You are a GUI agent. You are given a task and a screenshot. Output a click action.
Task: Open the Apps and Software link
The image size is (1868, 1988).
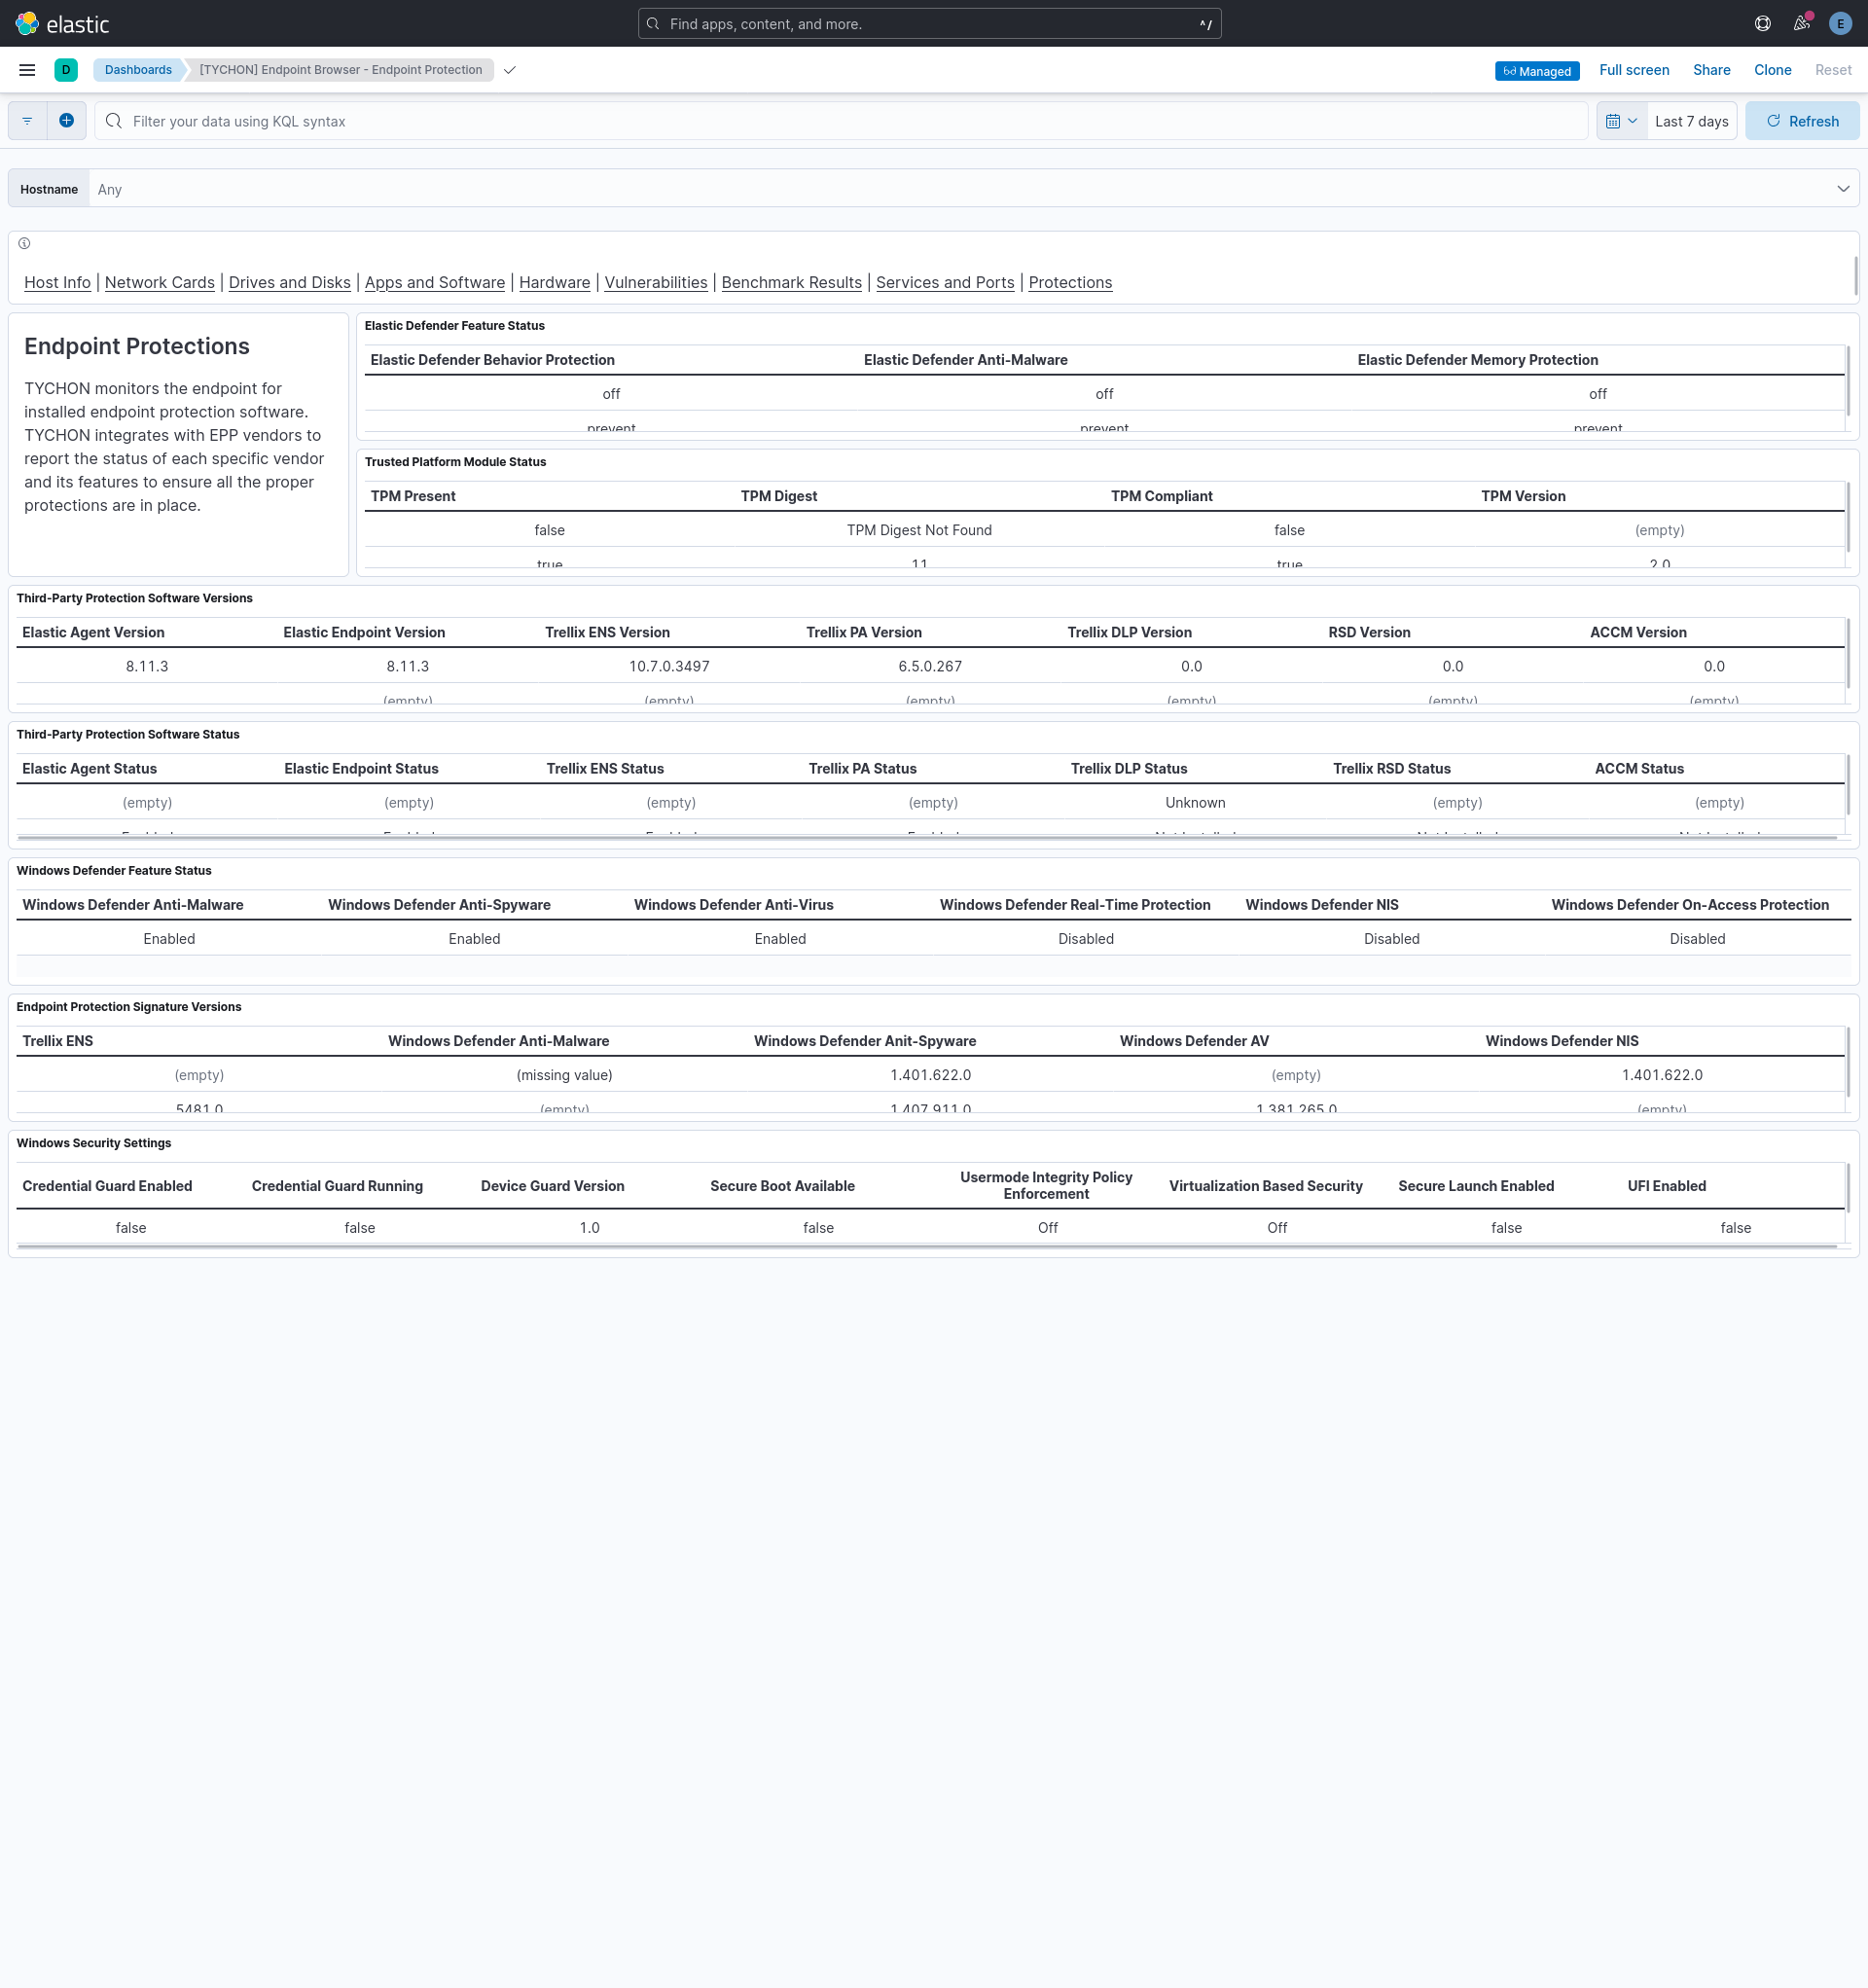435,283
